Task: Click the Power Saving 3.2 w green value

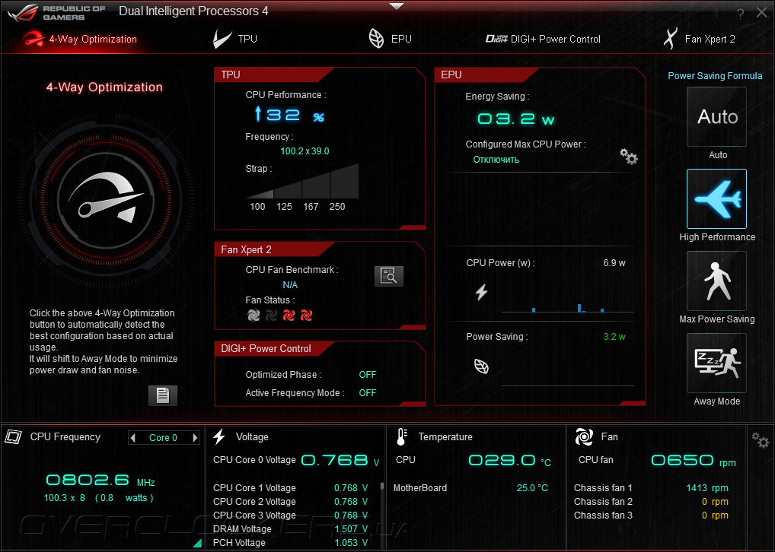Action: click(614, 337)
